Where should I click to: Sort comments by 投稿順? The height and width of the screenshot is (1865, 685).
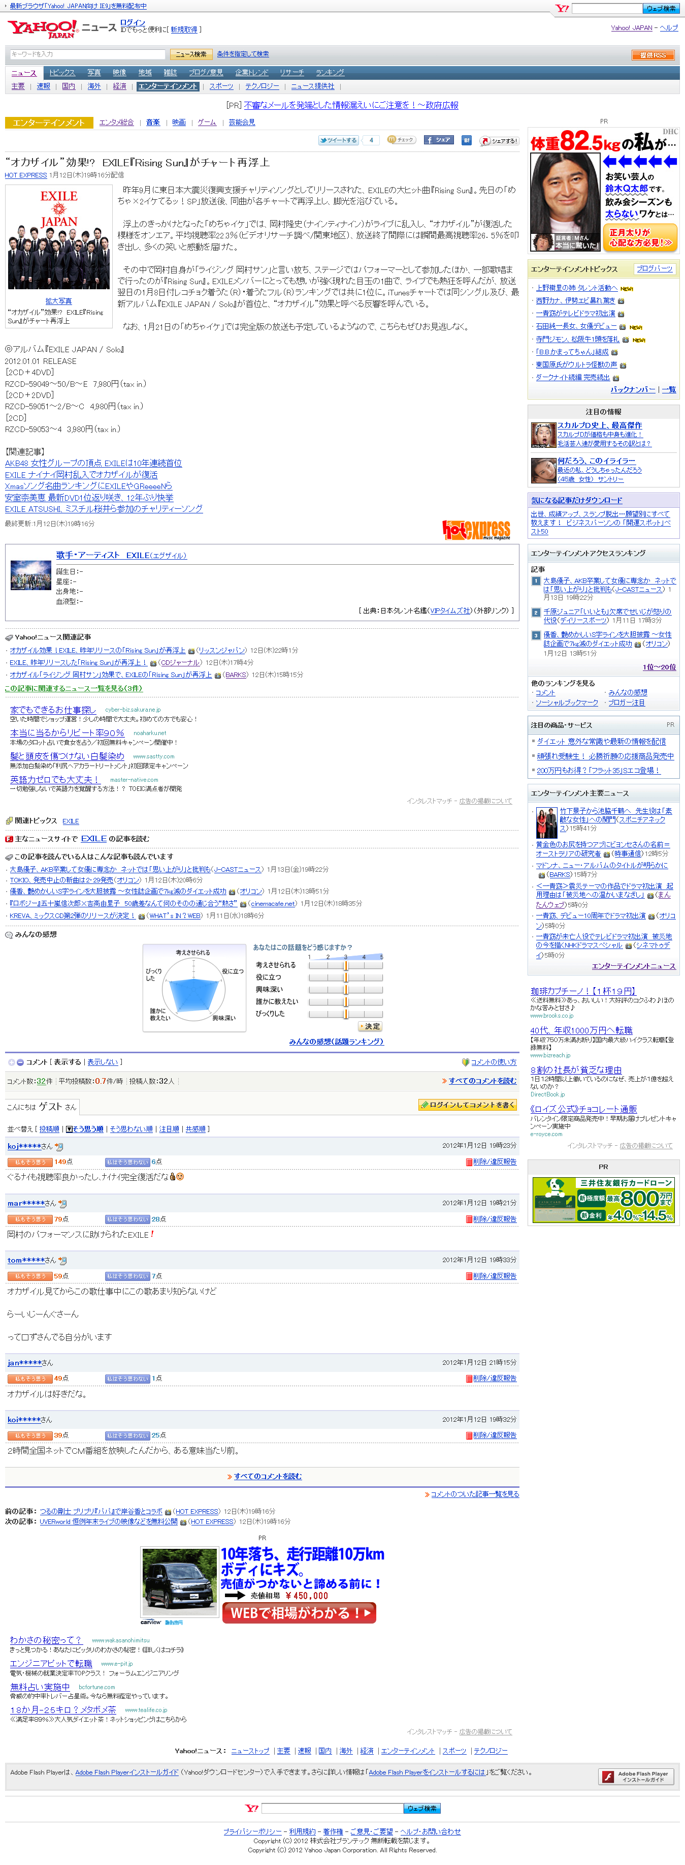tap(49, 1128)
